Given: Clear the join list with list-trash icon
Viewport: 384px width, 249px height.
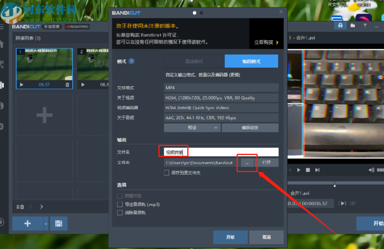Looking at the screenshot, I should (20, 207).
